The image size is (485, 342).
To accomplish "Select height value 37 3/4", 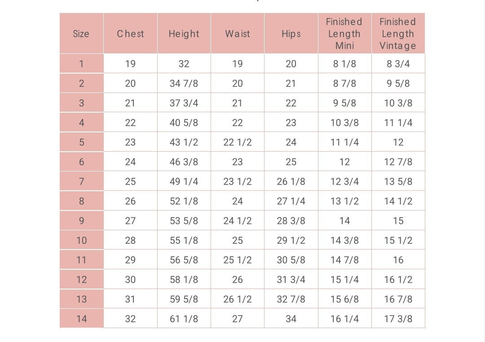I will [184, 103].
